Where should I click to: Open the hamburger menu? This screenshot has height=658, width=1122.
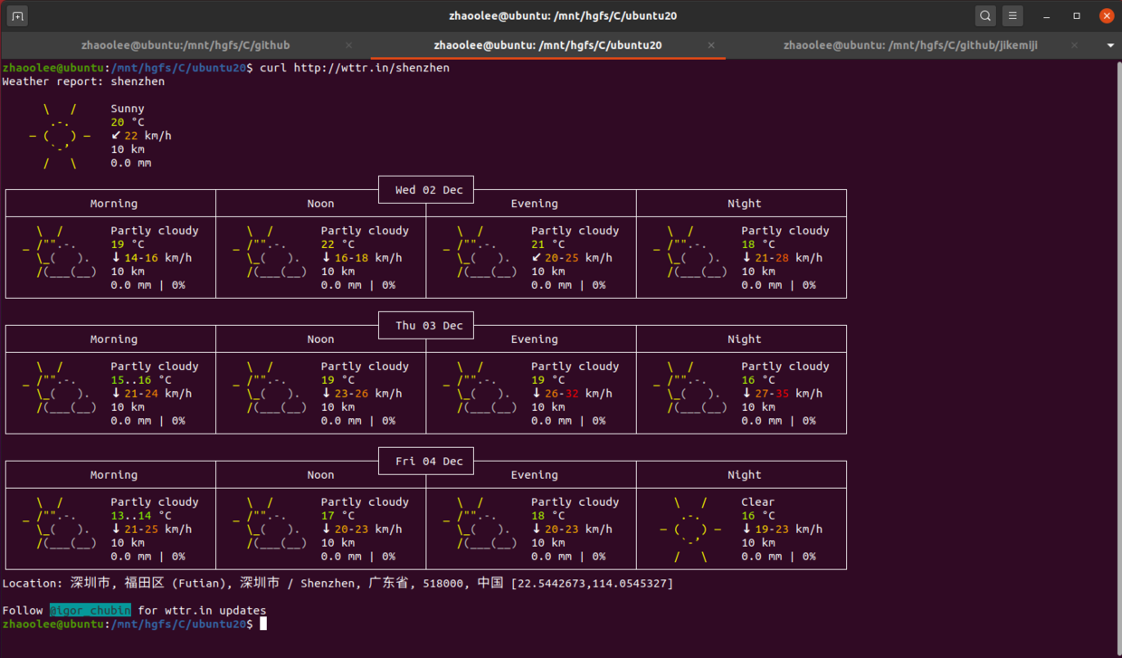tap(1013, 15)
